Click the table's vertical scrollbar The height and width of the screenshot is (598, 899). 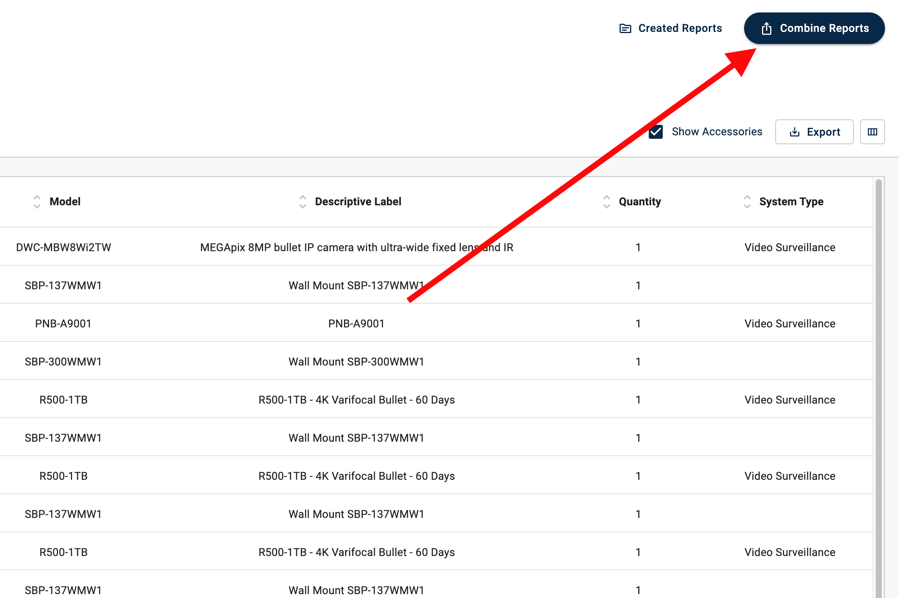tap(878, 350)
